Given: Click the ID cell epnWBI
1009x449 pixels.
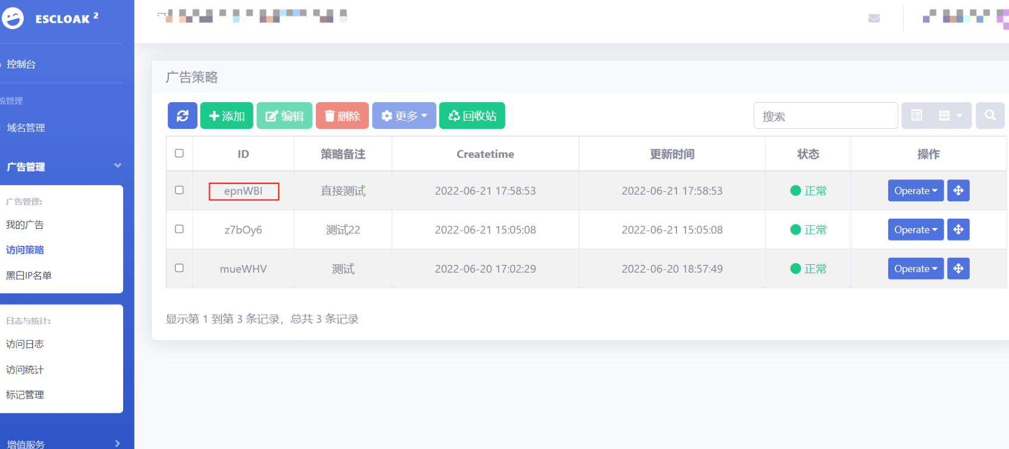Looking at the screenshot, I should coord(243,191).
